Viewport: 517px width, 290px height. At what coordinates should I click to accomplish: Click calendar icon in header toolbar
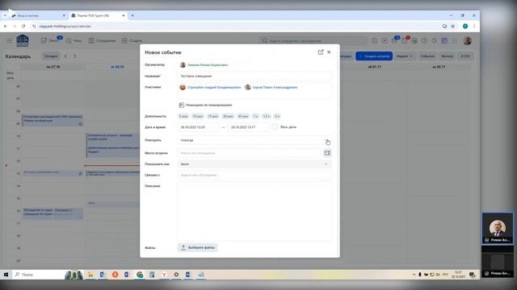pos(444,40)
